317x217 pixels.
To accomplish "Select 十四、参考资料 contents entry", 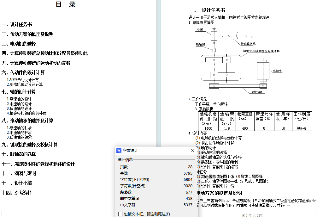I will point(16,193).
